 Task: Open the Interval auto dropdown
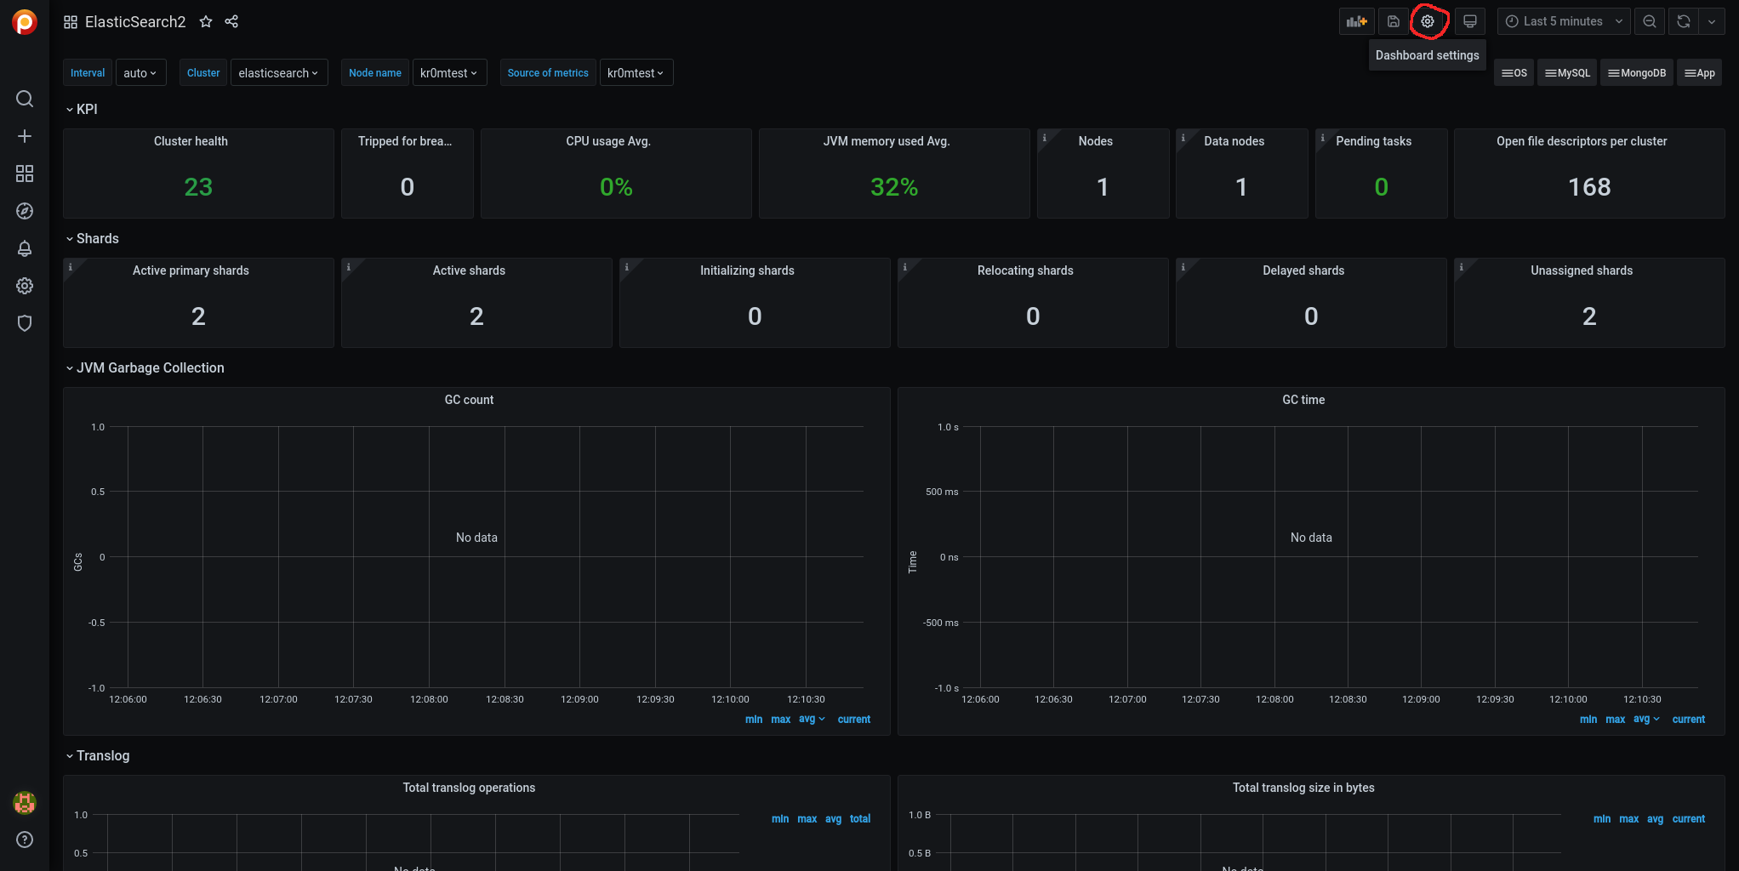[140, 73]
